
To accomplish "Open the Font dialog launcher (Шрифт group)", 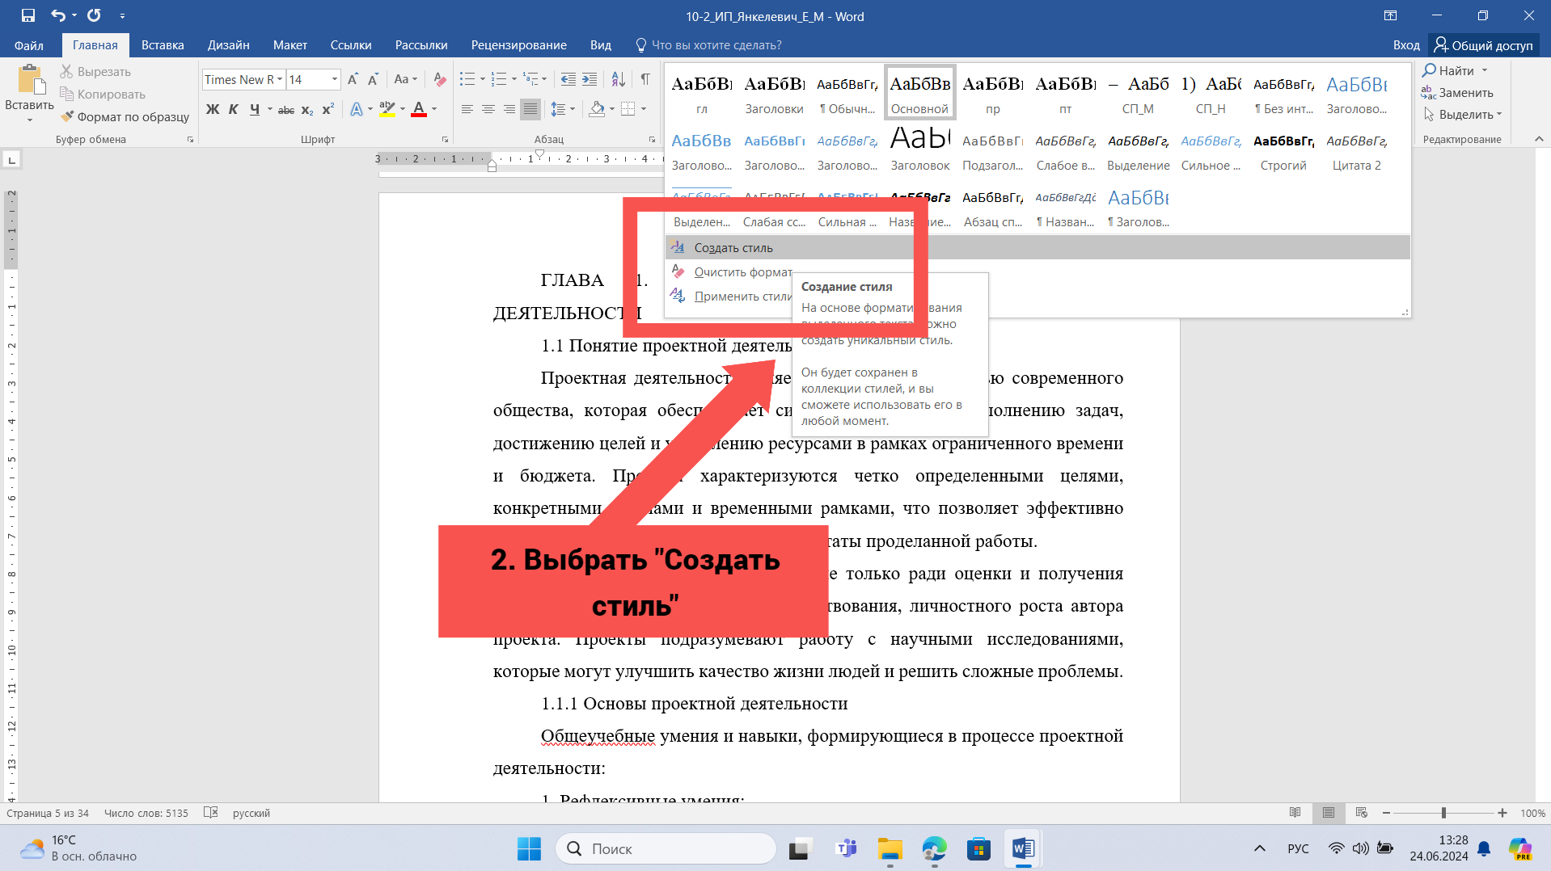I will point(445,140).
